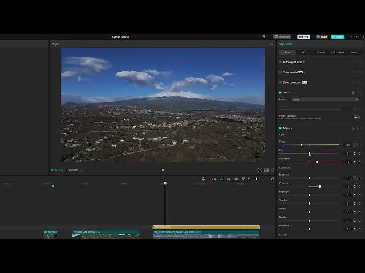Click the cover icon in timeline toolbar
This screenshot has height=273, width=365.
coord(244,179)
